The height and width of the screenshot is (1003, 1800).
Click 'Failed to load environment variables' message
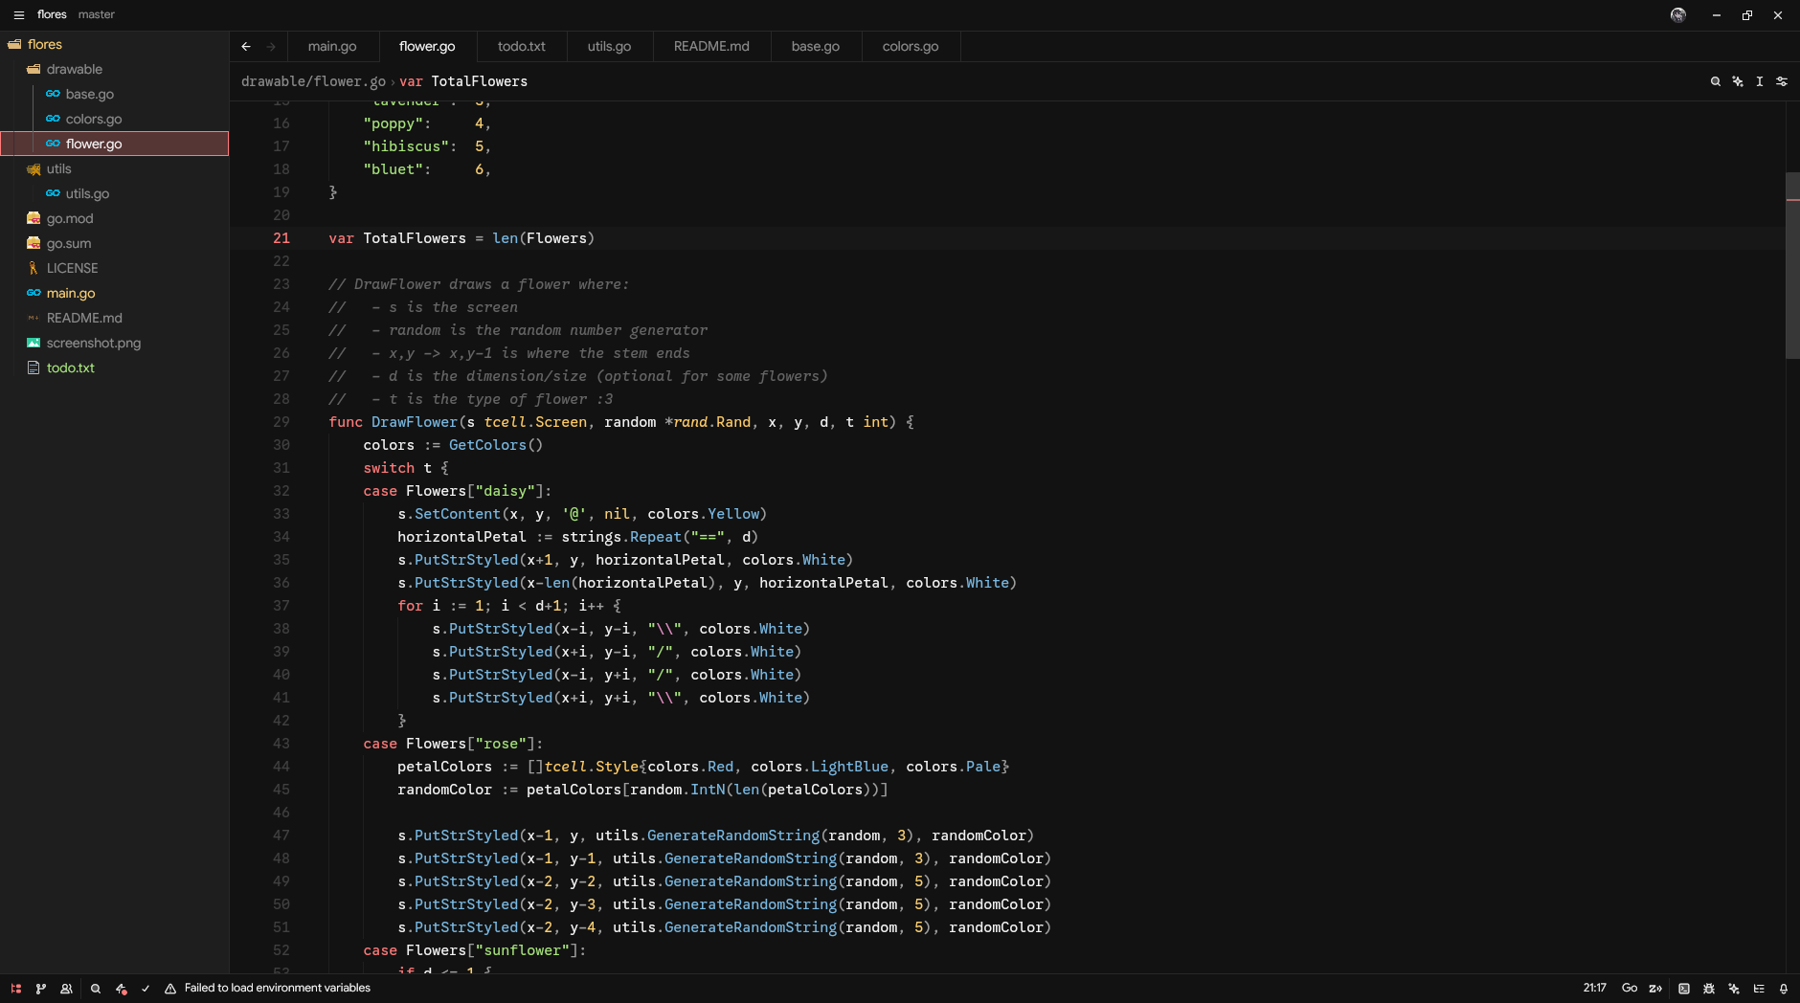pos(278,989)
